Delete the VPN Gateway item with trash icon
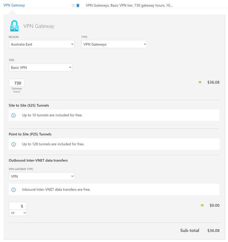 tap(78, 5)
